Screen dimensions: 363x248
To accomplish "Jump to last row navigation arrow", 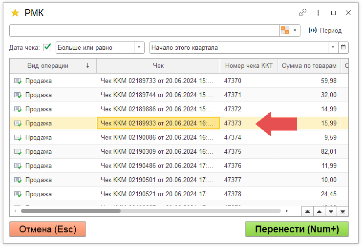I will pos(342,211).
